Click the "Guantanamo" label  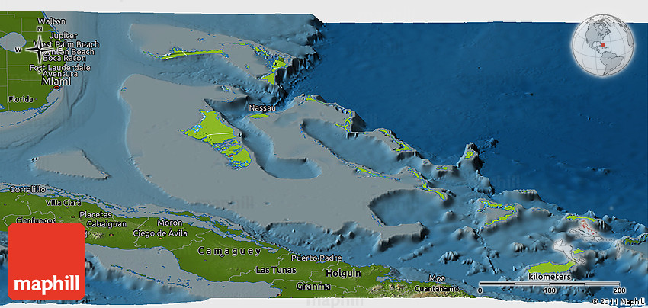point(437,289)
